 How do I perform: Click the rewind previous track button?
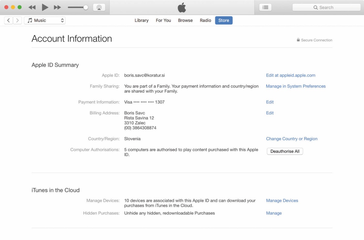tap(32, 7)
